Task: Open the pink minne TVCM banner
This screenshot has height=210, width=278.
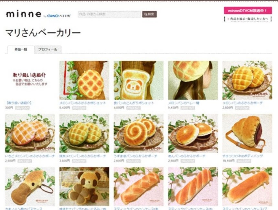Action: pos(248,10)
